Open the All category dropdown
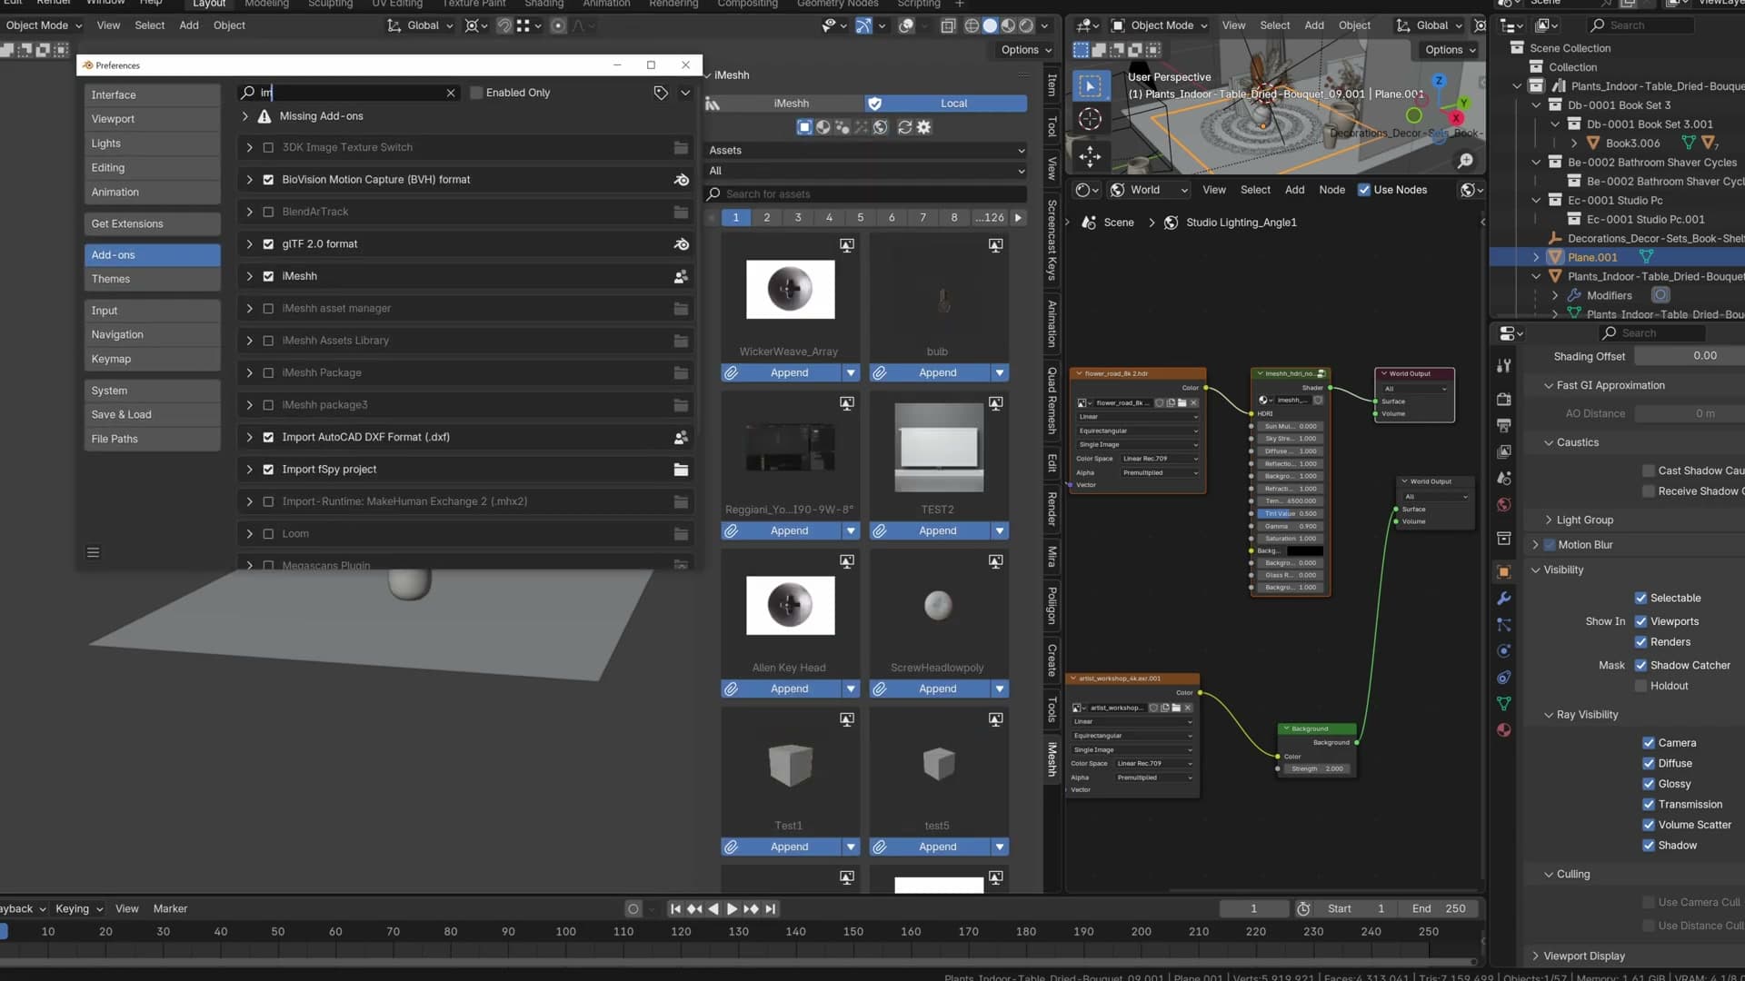 [x=866, y=171]
